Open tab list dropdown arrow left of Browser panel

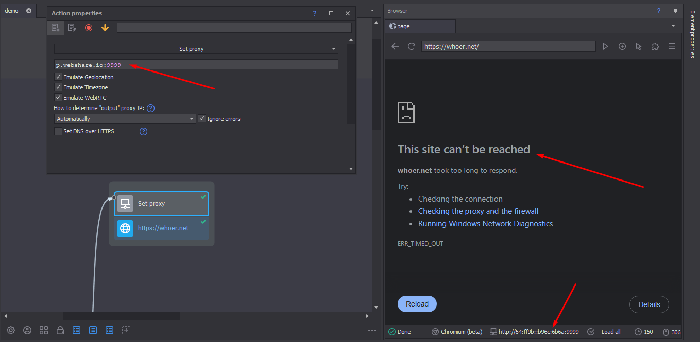(372, 10)
